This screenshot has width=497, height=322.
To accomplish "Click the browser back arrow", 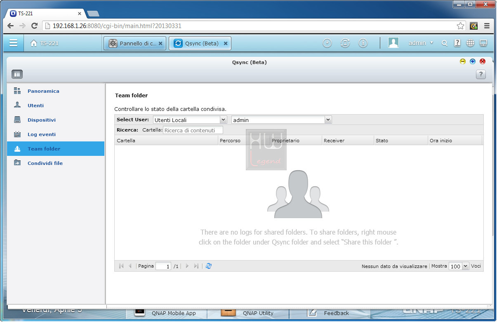I will (x=11, y=26).
